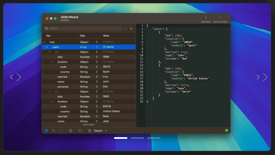
Task: Open the type selector for Doe surname row
Action: 97,87
